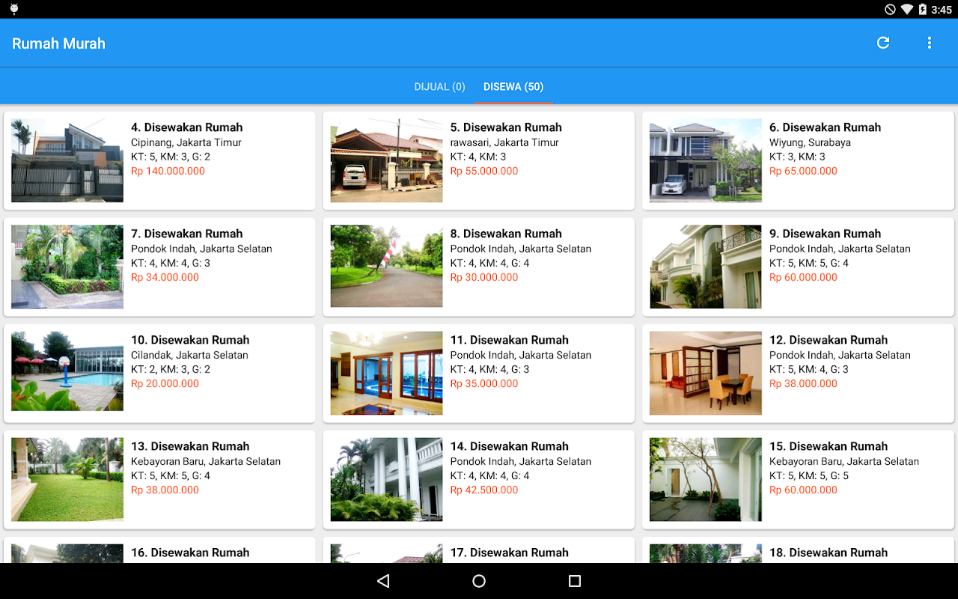View the garden photo of listing 7
Image resolution: width=958 pixels, height=599 pixels.
67,267
